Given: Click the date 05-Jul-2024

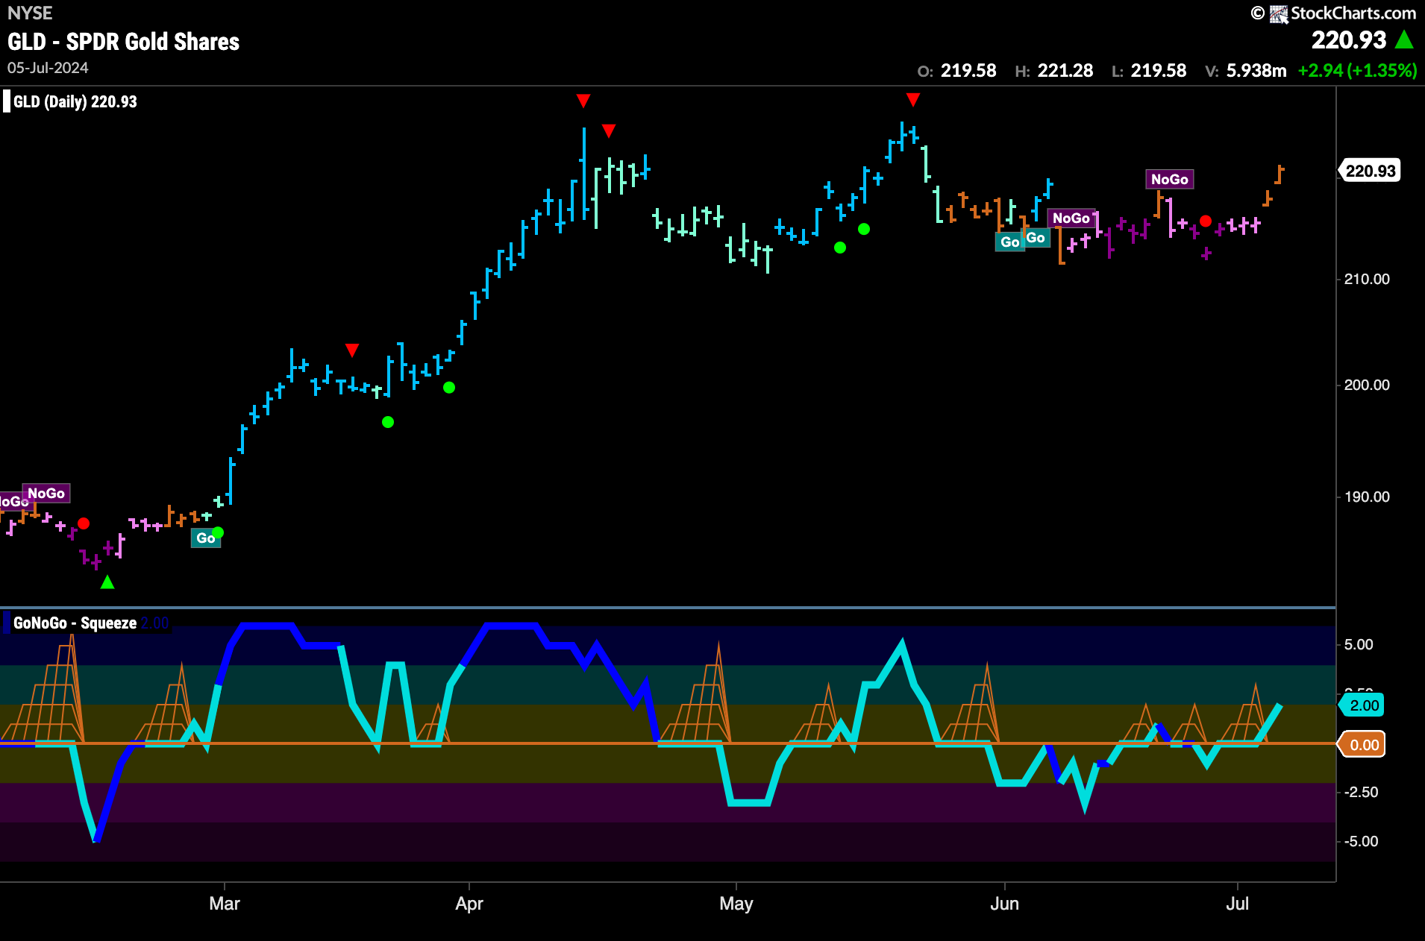Looking at the screenshot, I should point(48,68).
